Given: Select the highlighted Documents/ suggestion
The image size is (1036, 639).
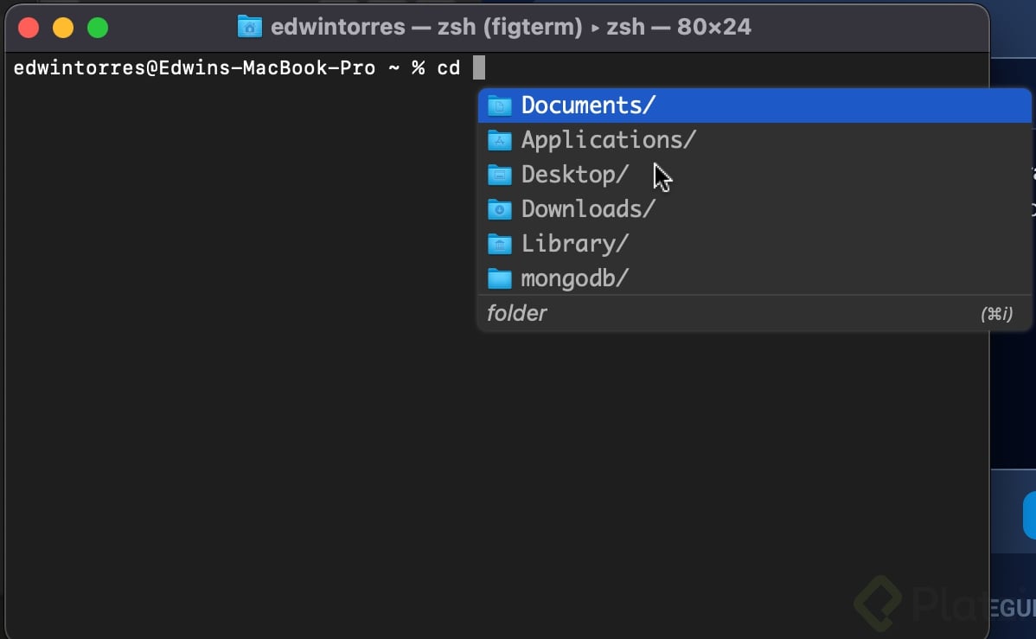Looking at the screenshot, I should [590, 105].
